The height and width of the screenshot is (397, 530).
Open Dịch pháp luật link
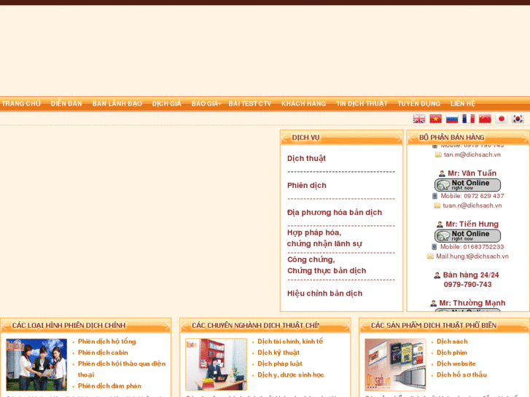tap(280, 364)
